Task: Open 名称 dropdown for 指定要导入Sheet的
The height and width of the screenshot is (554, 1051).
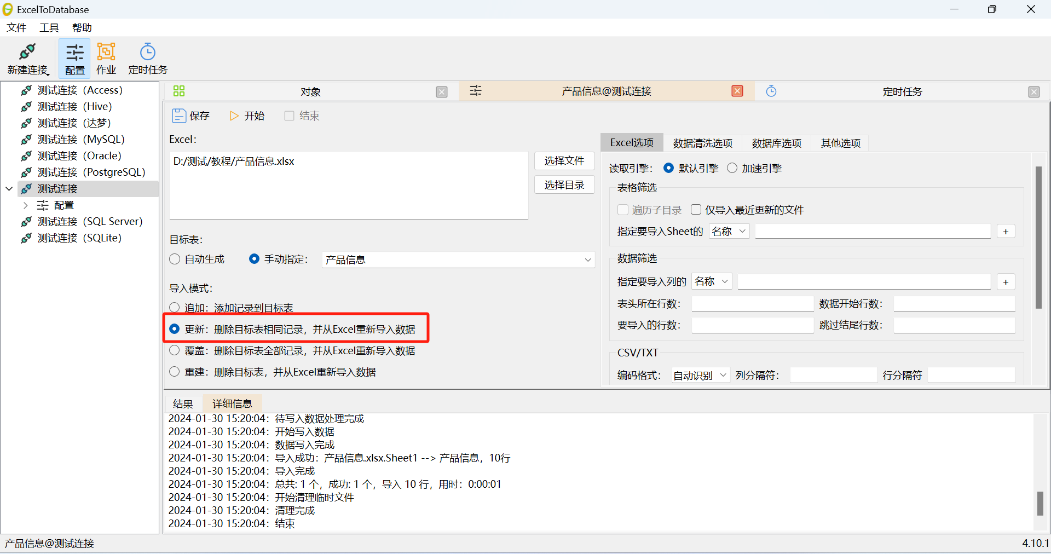Action: [729, 231]
